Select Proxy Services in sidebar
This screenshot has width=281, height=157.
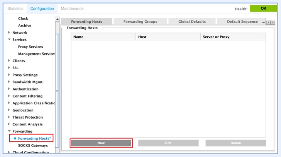30,47
